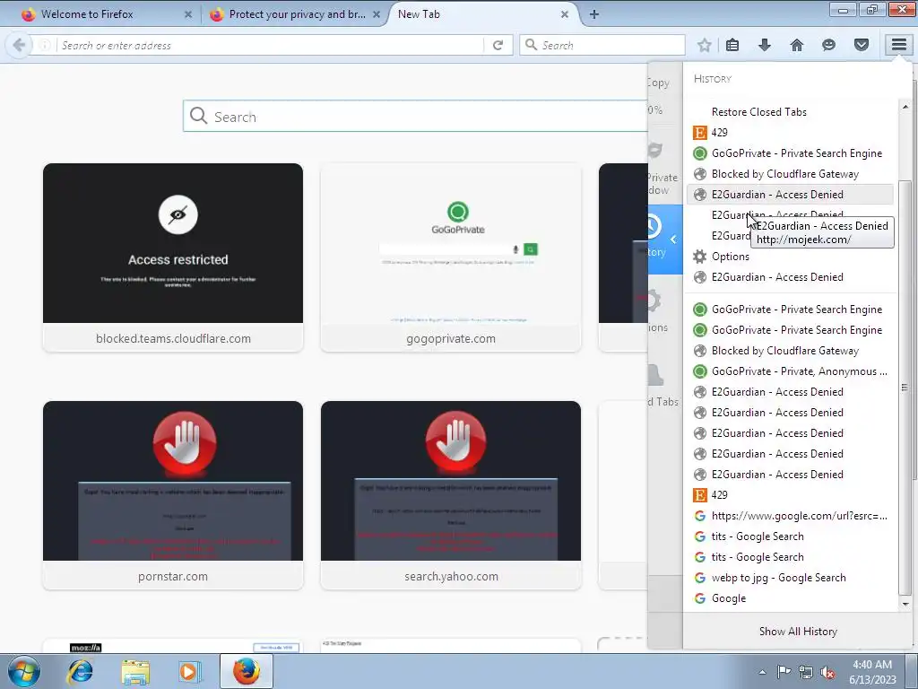Open the Firefox hamburger menu

pos(898,45)
